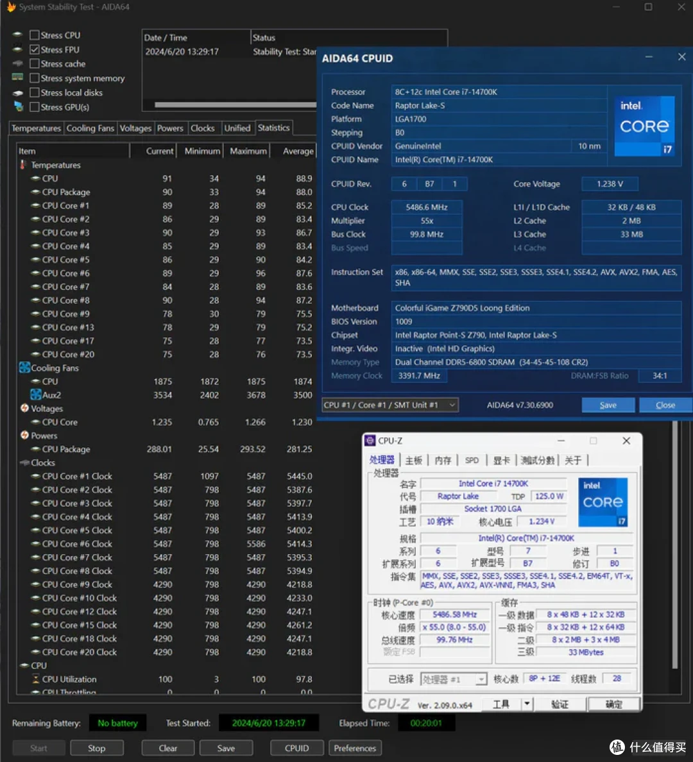This screenshot has width=693, height=762.
Task: Select the CPU Core #6 temperature row
Action: click(x=166, y=273)
